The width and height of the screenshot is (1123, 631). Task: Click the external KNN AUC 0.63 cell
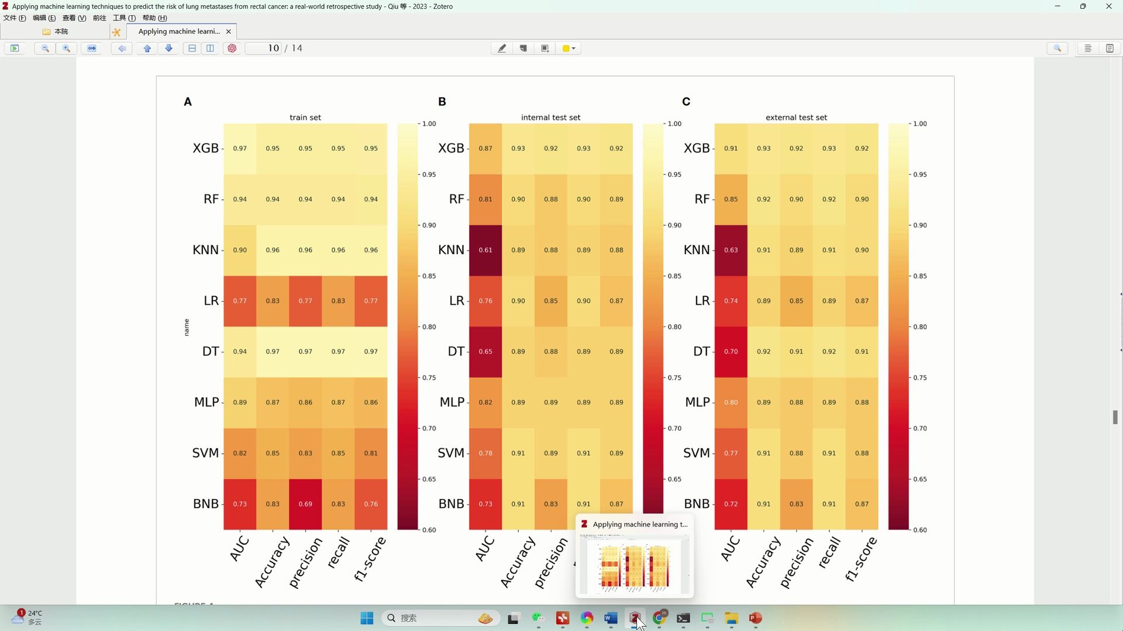[x=731, y=250]
